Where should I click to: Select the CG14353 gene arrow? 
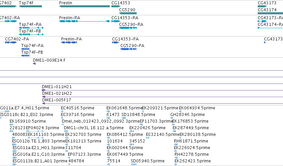click(x=116, y=6)
